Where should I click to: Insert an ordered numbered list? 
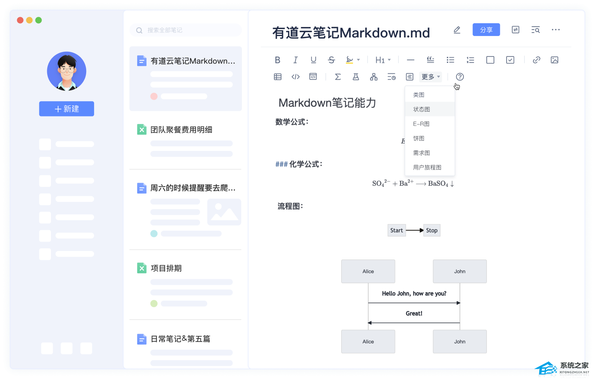[470, 60]
